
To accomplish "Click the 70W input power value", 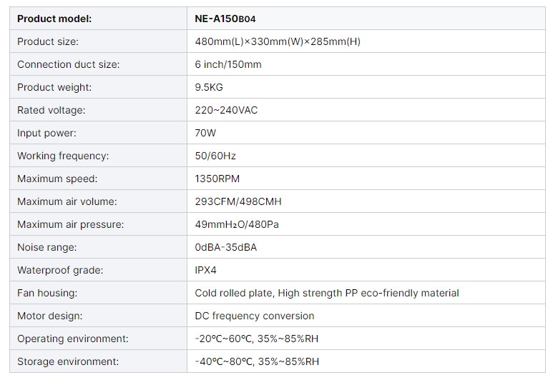I will click(x=205, y=133).
